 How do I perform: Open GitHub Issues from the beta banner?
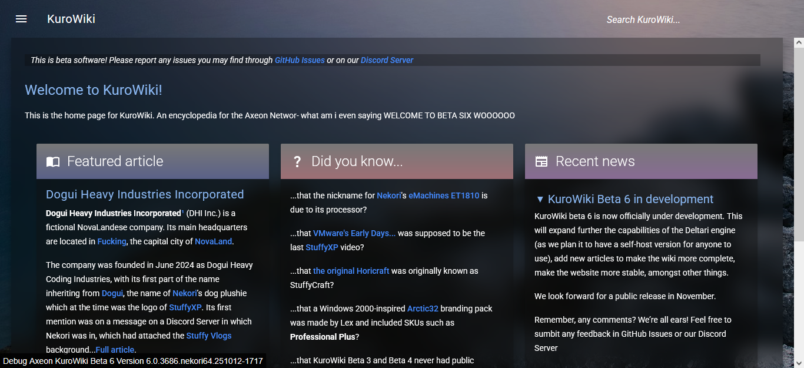[300, 59]
